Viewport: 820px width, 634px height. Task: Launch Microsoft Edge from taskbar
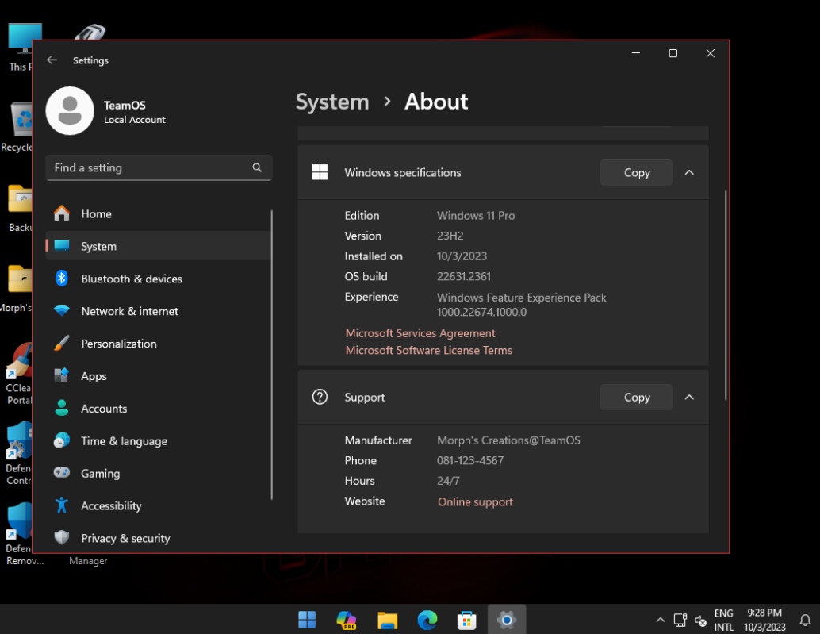427,620
